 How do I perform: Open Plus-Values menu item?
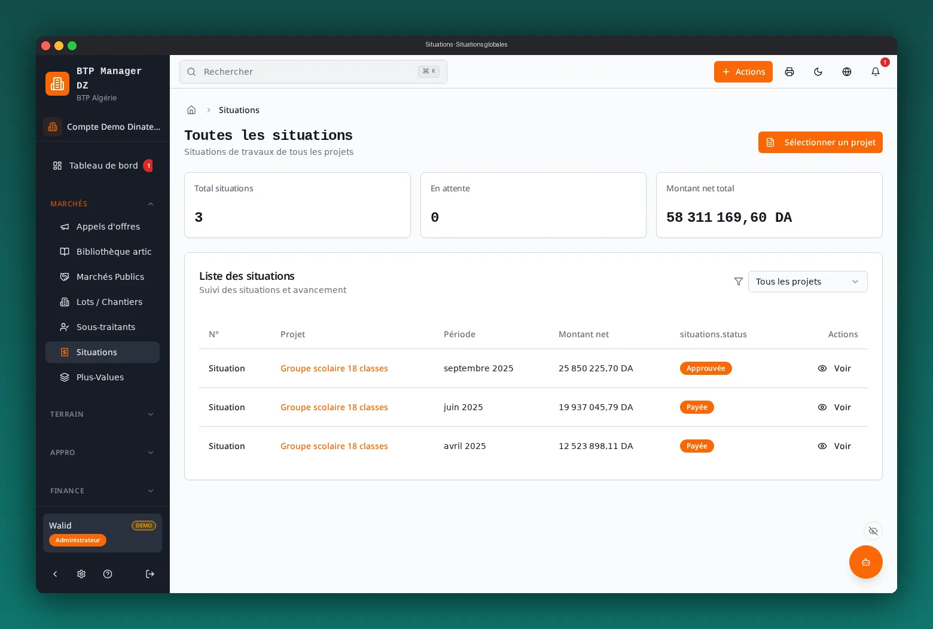[102, 377]
